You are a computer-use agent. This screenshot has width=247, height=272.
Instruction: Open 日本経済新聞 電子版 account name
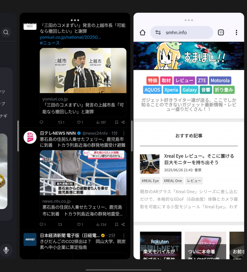[70, 235]
